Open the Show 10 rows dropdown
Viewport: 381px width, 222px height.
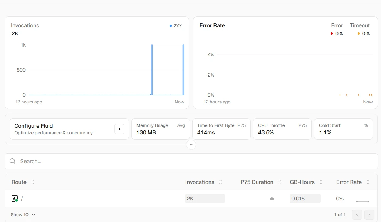click(x=23, y=214)
